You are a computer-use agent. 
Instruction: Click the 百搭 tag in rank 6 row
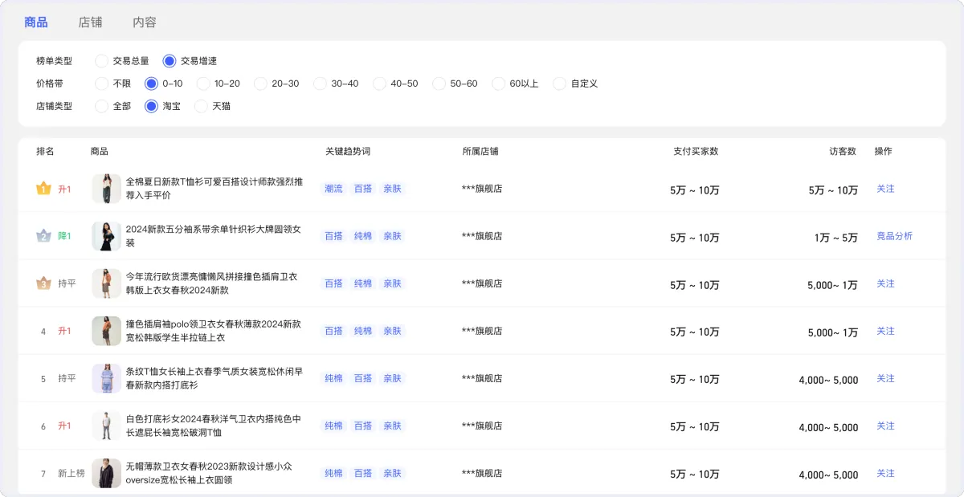363,426
